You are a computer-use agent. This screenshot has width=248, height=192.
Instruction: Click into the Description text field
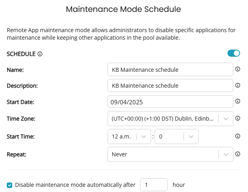pyautogui.click(x=170, y=86)
